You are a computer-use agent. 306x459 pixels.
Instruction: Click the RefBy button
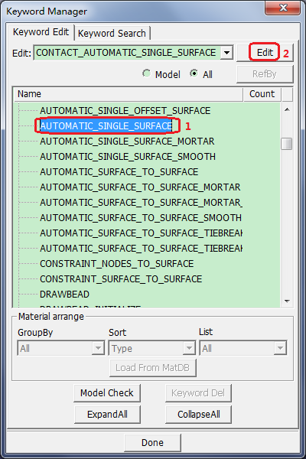click(x=265, y=74)
